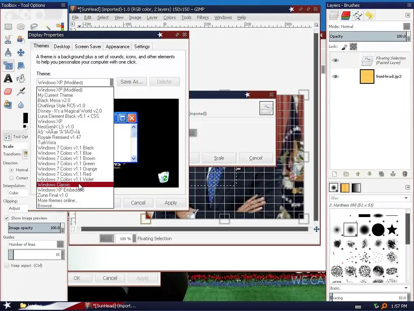Duplicate the layer icon
The image size is (414, 311).
[381, 174]
